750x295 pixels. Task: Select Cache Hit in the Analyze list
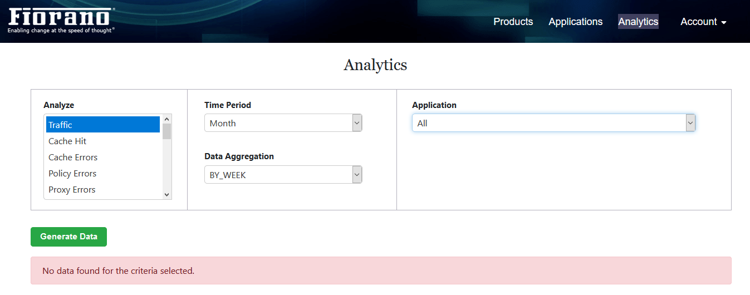[103, 141]
